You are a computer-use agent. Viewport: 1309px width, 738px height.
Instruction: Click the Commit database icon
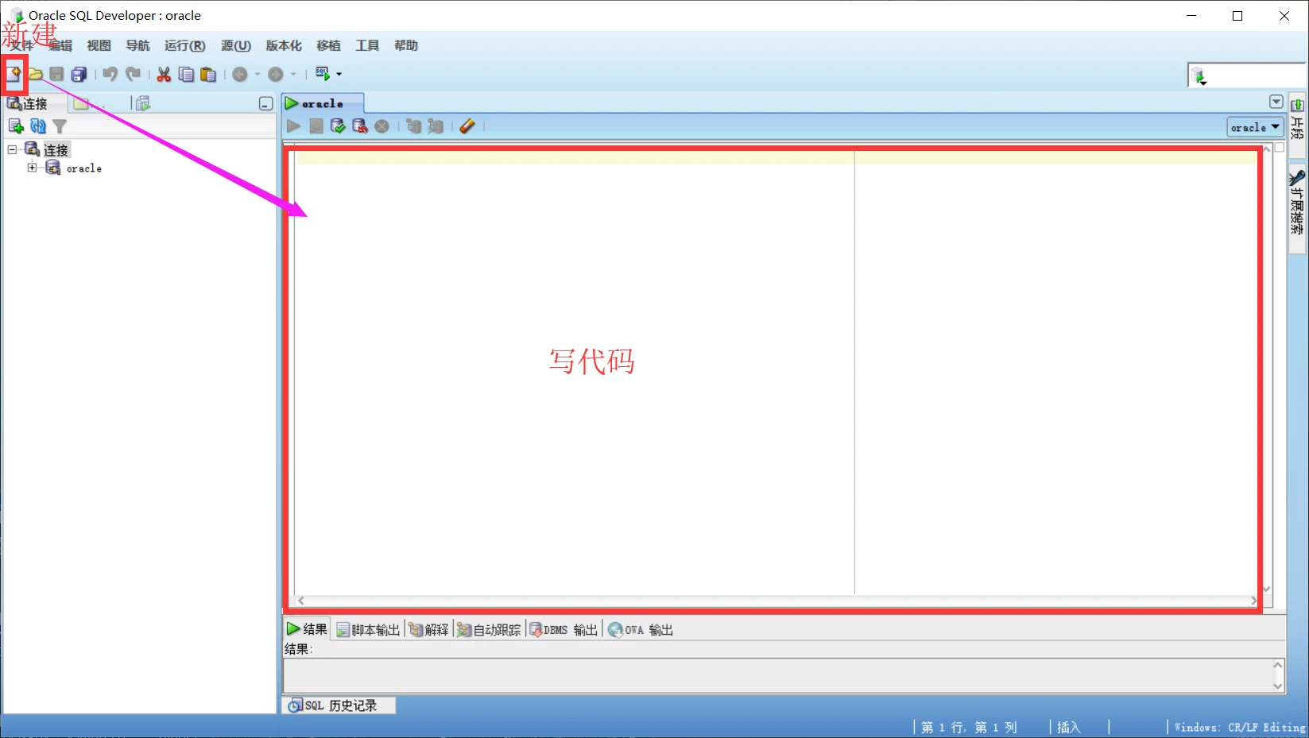(x=338, y=126)
